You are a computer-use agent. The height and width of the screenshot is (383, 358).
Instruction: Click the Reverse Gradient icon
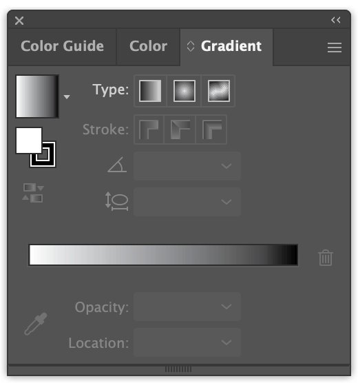pos(33,193)
